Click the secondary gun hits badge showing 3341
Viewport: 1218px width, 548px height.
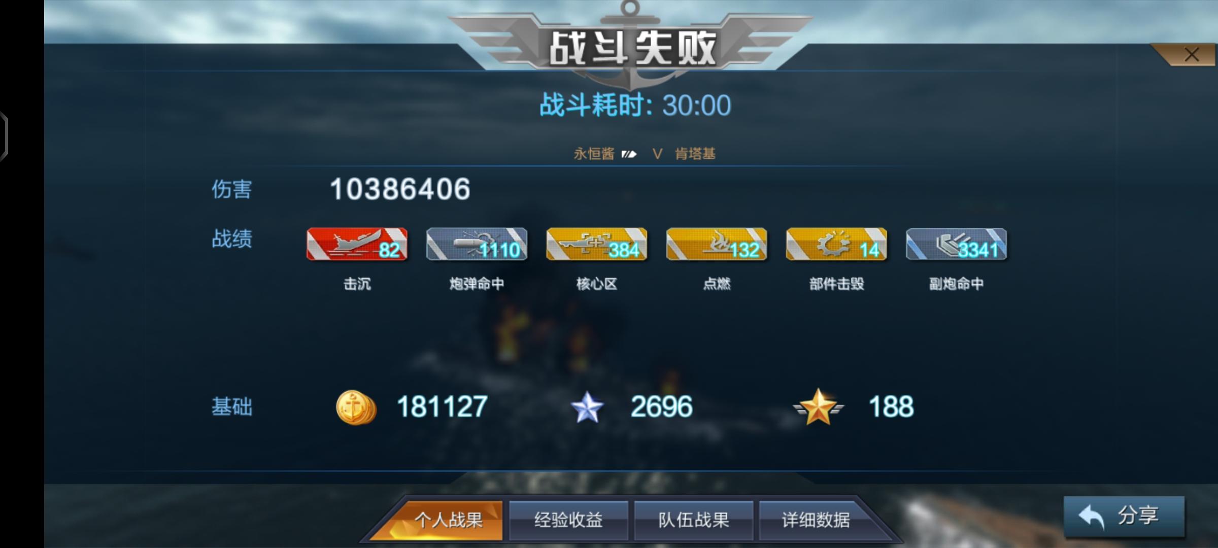[x=956, y=244]
